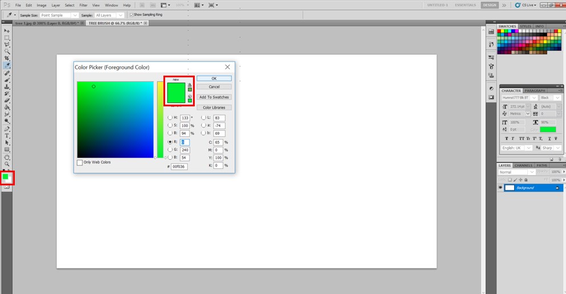Image resolution: width=566 pixels, height=294 pixels.
Task: Open the anti-aliasing Sharp dropdown
Action: pos(551,148)
